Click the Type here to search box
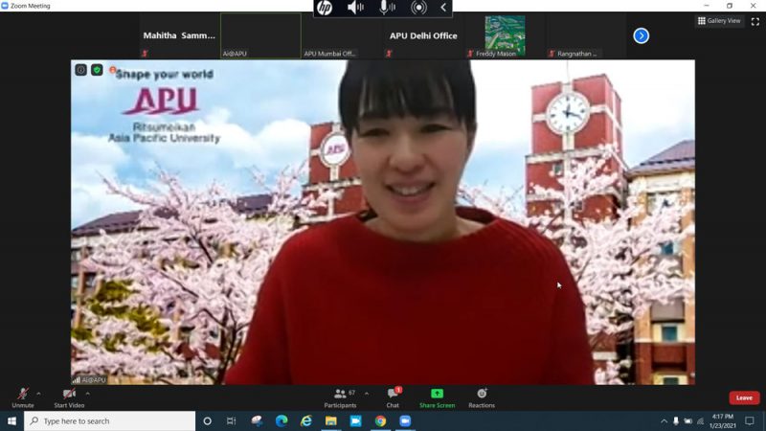Screen dimensions: 766x431 pos(109,420)
